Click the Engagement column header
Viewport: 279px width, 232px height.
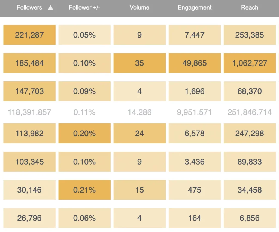coord(195,7)
